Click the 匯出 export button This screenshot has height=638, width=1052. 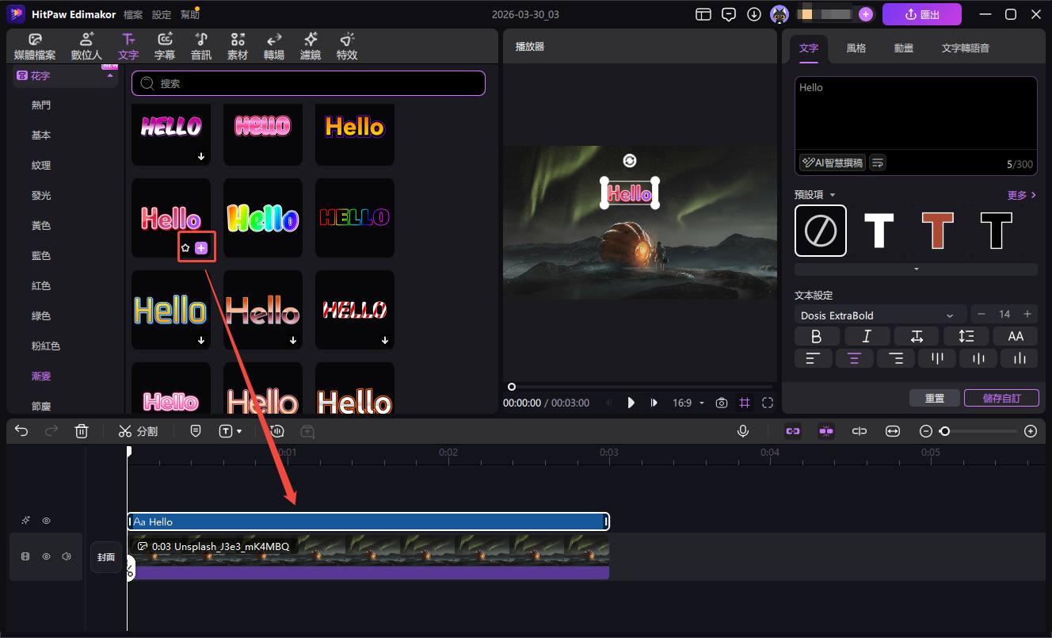[921, 14]
